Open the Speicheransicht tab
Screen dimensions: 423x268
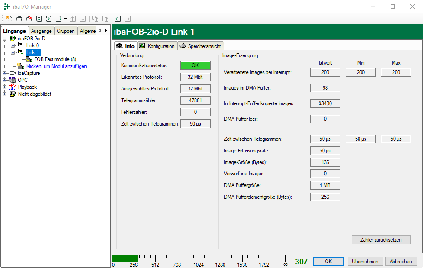(200, 46)
